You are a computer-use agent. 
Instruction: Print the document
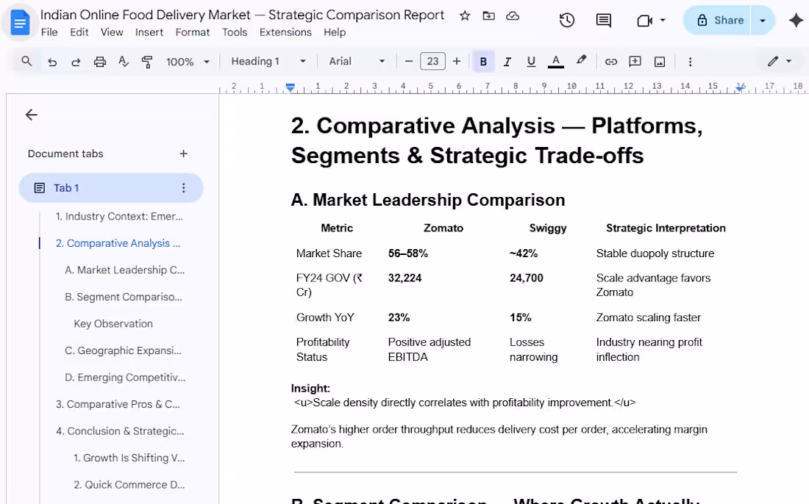(x=99, y=62)
